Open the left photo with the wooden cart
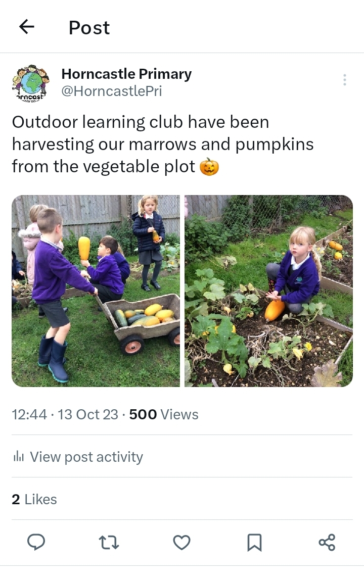Image resolution: width=364 pixels, height=578 pixels. (x=96, y=291)
